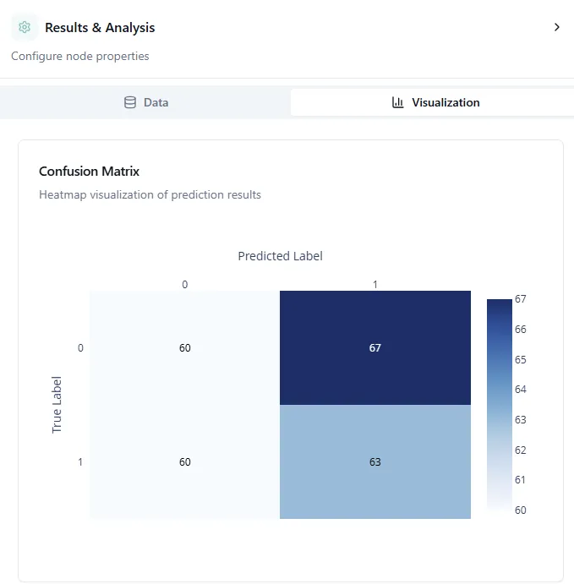Switch to the Visualization tab
Screen dimensions: 574x584
(x=433, y=102)
